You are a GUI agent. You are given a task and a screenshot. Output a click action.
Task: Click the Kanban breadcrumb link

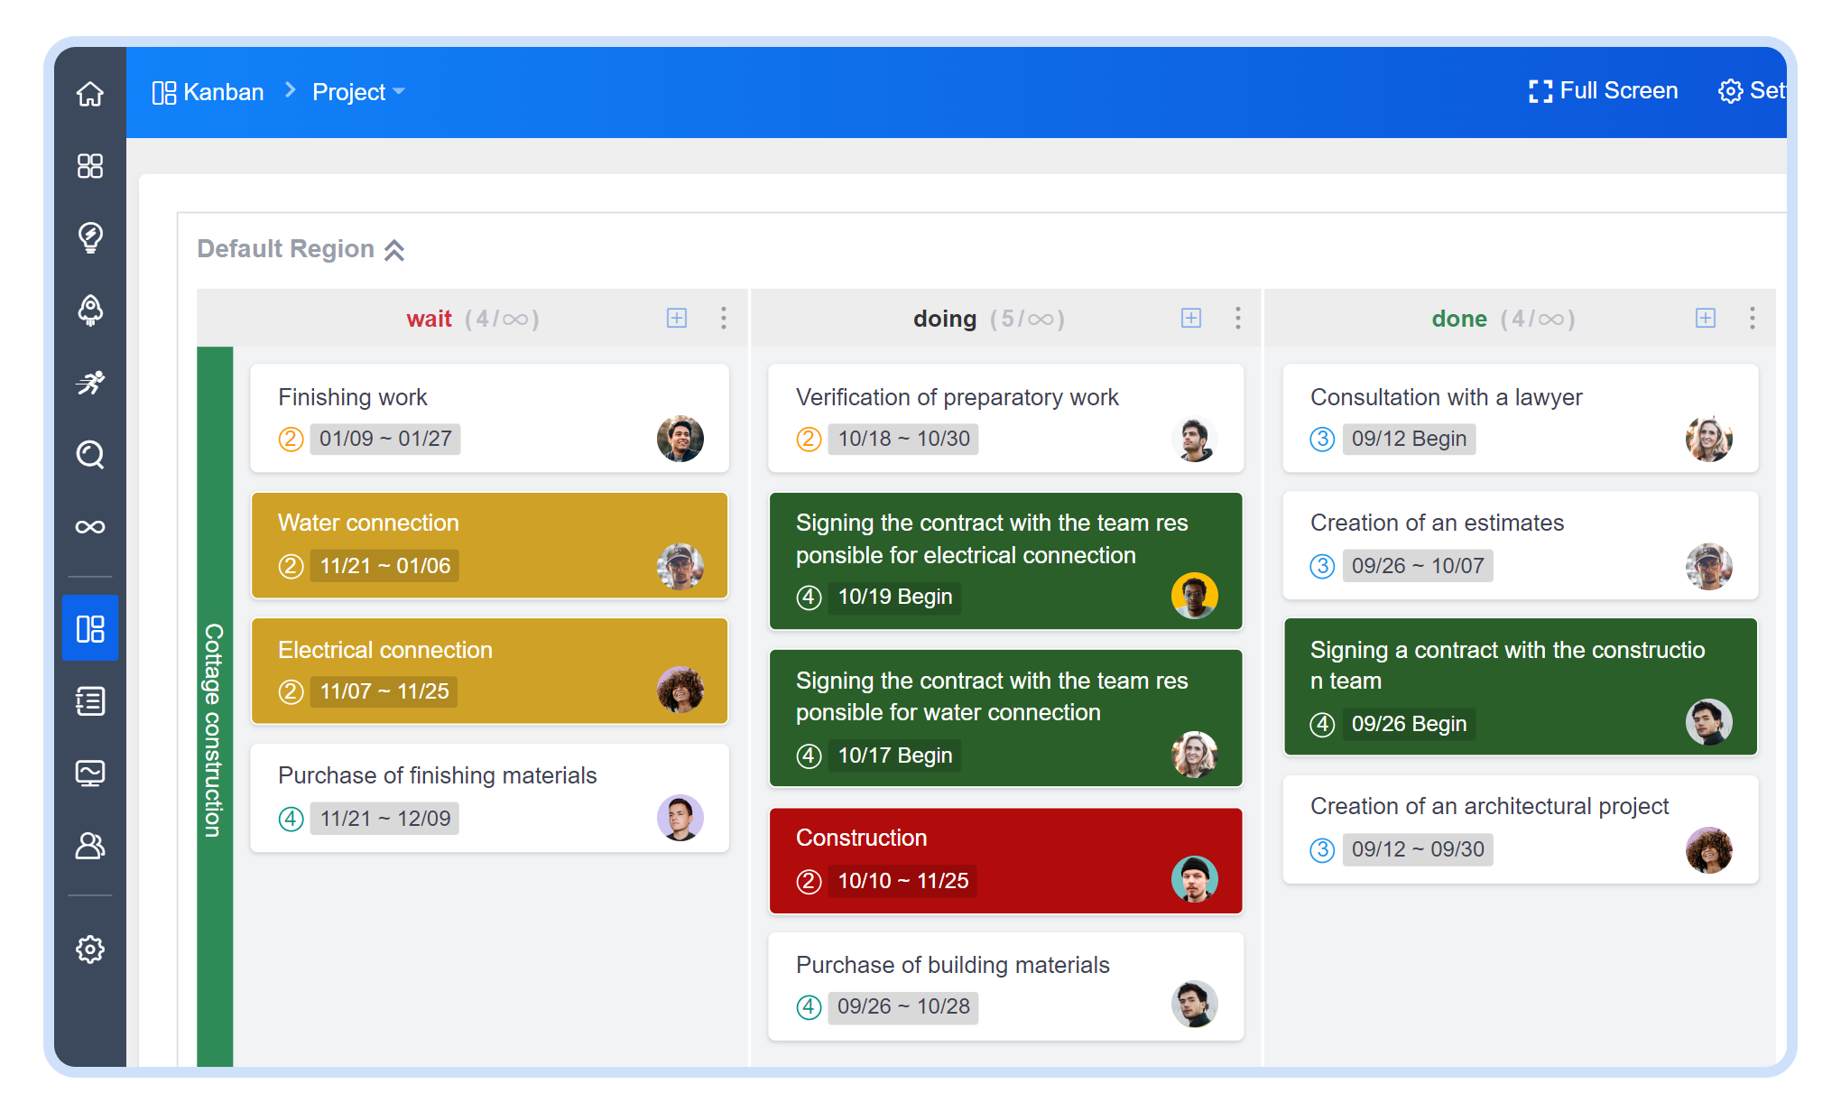(x=208, y=92)
